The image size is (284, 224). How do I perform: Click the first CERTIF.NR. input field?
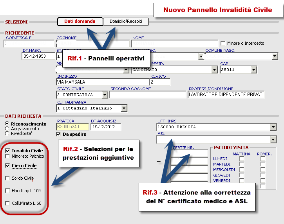(189, 153)
